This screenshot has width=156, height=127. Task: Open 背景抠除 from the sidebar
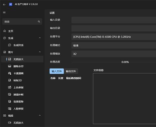point(22,101)
